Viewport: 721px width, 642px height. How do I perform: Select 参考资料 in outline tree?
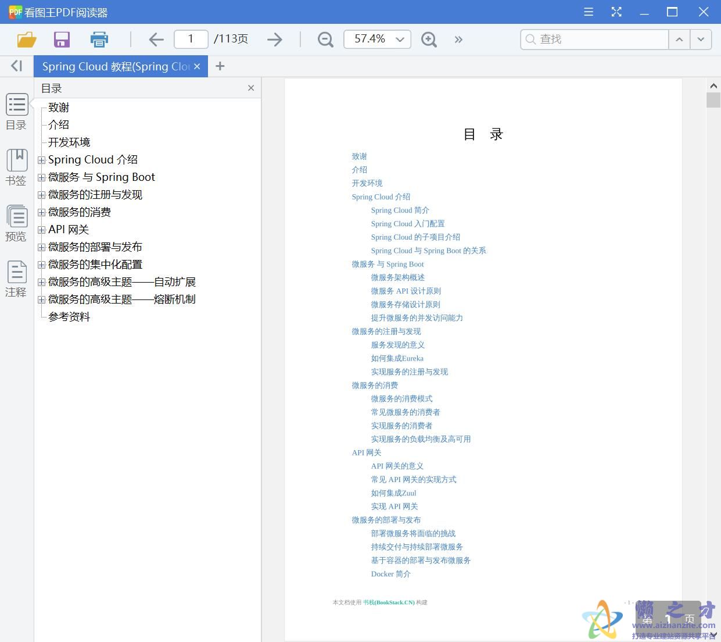coord(69,317)
